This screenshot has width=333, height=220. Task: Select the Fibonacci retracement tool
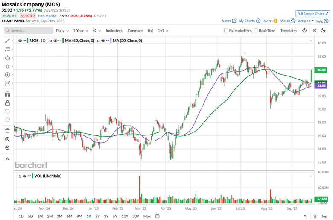tap(7, 49)
